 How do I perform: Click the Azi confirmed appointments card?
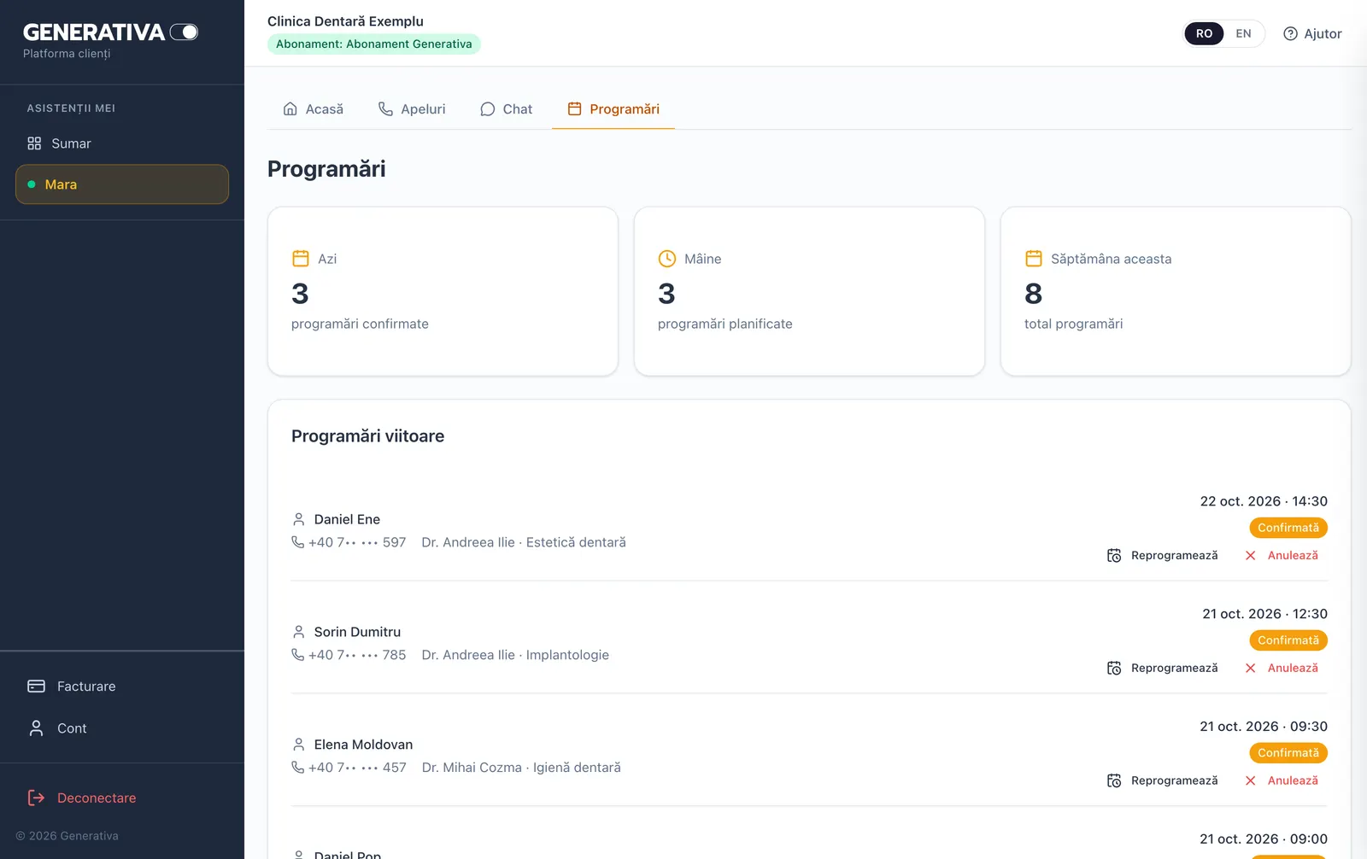tap(443, 291)
